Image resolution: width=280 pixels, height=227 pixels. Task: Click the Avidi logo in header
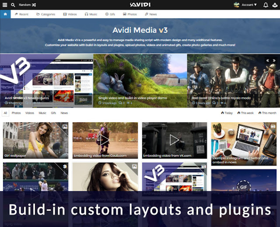click(x=140, y=5)
